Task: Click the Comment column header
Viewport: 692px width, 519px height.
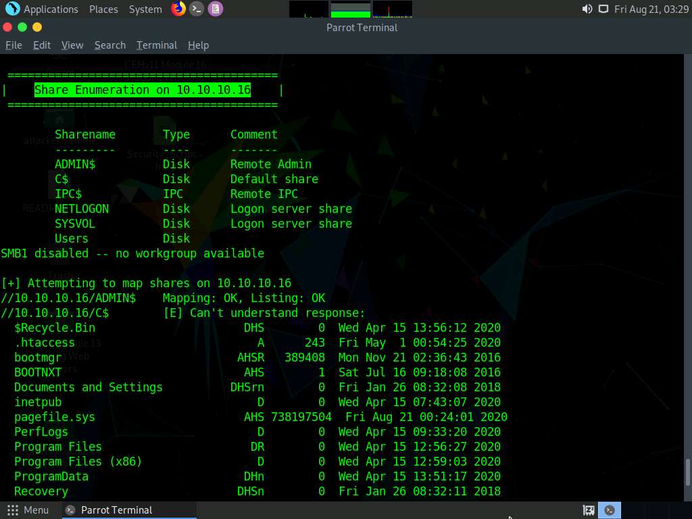Action: coord(254,134)
